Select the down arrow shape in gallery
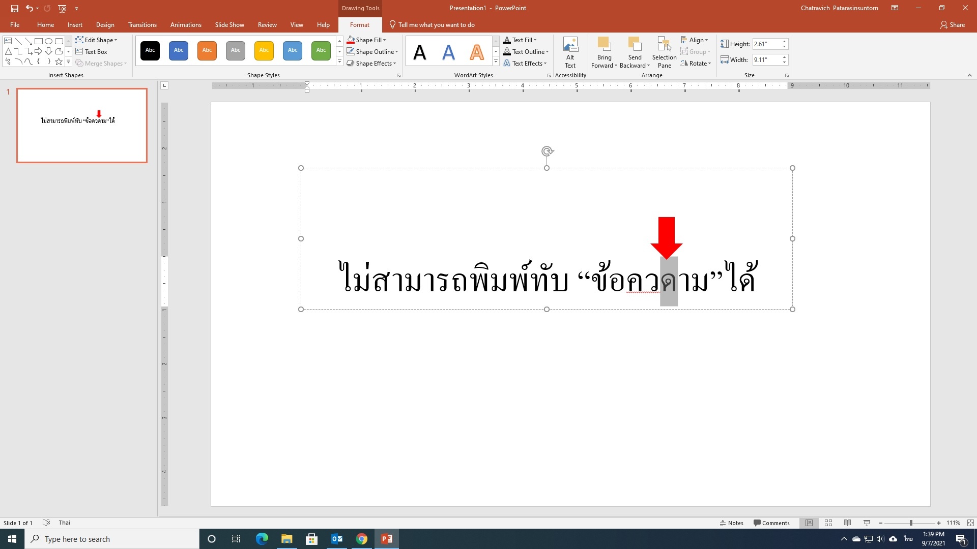Image resolution: width=977 pixels, height=549 pixels. coord(49,51)
